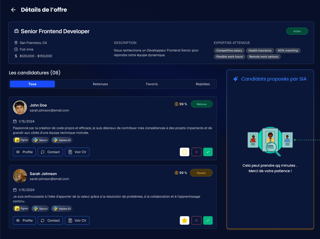Reject John Doe with the red X icon
320x239 pixels.
(x=196, y=152)
